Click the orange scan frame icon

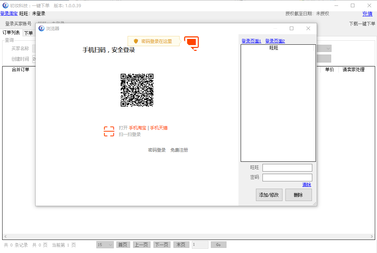click(x=109, y=131)
